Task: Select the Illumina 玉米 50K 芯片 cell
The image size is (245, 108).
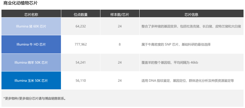Action: pos(31,81)
